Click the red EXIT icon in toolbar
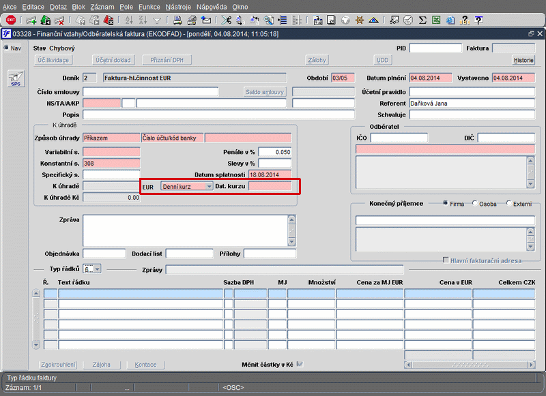 (x=10, y=20)
